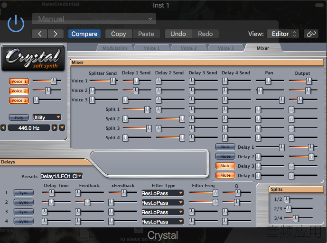Image resolution: width=327 pixels, height=243 pixels.
Task: Click delay 2 Feedback slider
Action: click(x=90, y=202)
